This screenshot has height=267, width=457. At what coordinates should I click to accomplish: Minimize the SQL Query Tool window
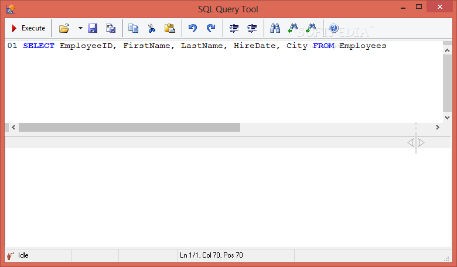coord(403,7)
